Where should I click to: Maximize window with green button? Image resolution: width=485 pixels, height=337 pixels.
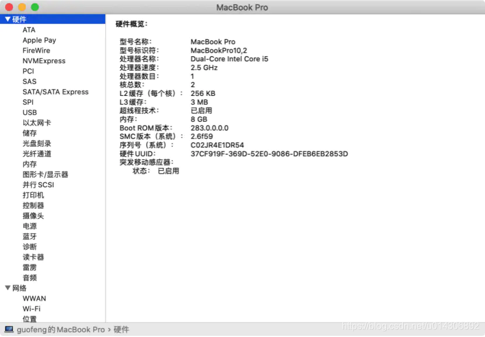tap(35, 7)
